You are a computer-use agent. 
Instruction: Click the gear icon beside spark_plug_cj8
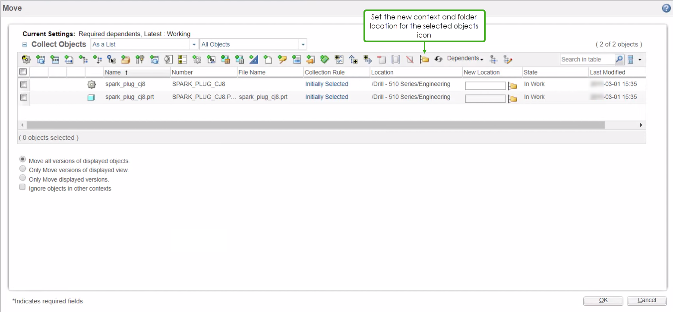(x=92, y=84)
